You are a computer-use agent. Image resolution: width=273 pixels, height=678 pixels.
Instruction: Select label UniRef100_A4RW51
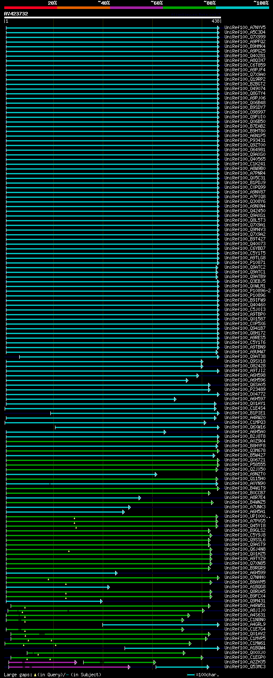click(x=245, y=605)
